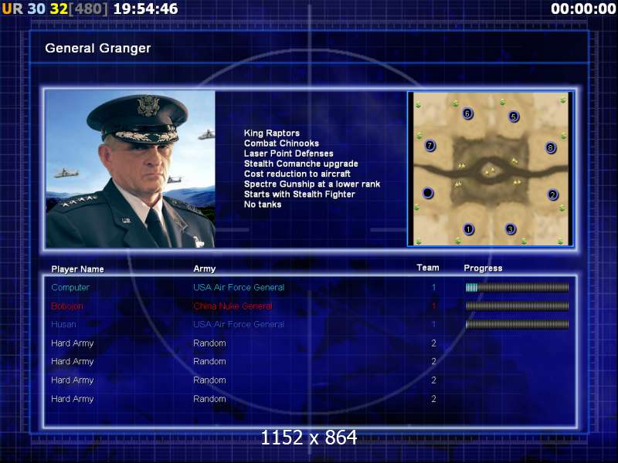The image size is (618, 463).
Task: Select start position 5 on the minimap
Action: coord(513,117)
